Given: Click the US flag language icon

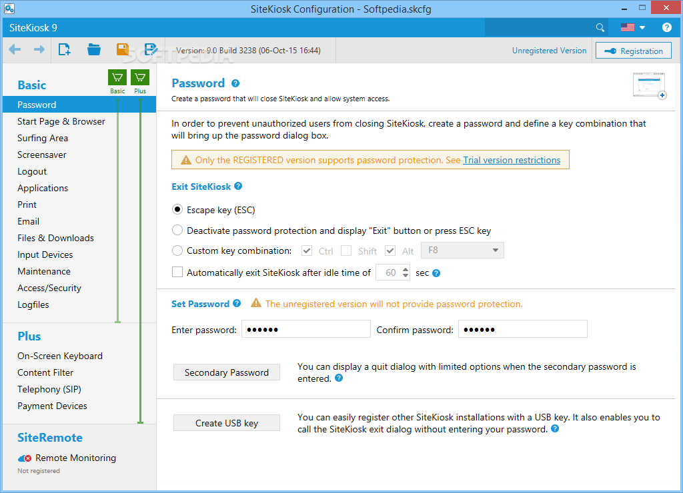Looking at the screenshot, I should tap(627, 27).
